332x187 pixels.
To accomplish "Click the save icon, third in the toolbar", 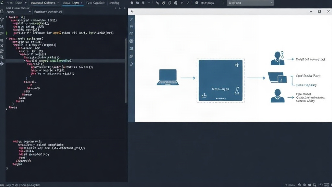I will 143,3.
